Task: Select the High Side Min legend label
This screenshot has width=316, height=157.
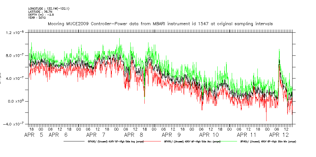Action: point(268,141)
